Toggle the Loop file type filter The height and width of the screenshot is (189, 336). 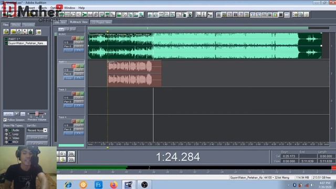(6, 134)
